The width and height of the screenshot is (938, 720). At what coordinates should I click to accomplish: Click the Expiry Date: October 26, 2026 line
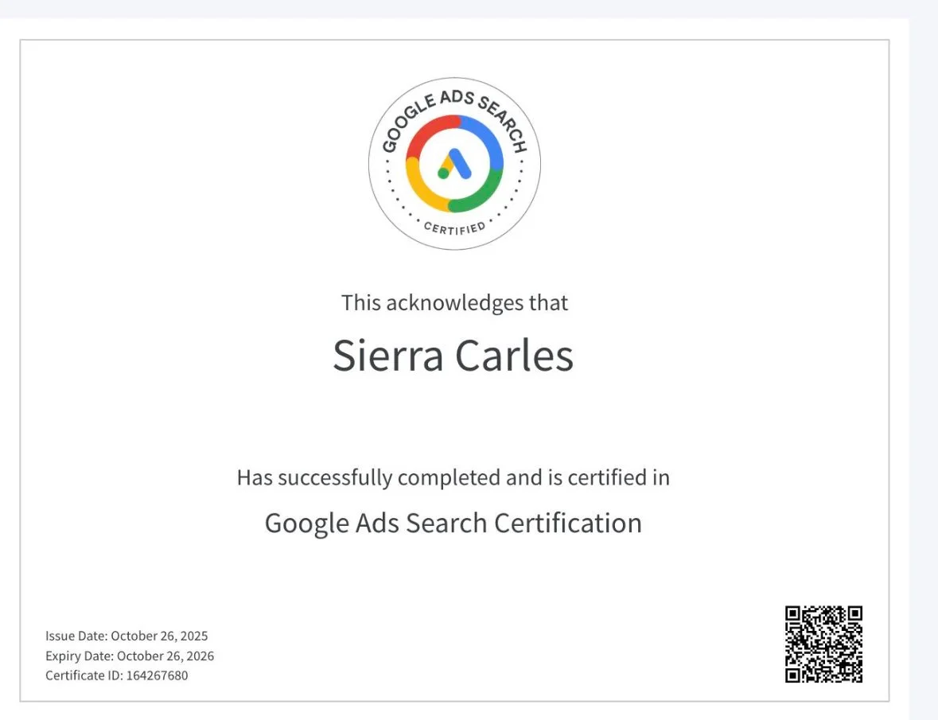pyautogui.click(x=130, y=656)
